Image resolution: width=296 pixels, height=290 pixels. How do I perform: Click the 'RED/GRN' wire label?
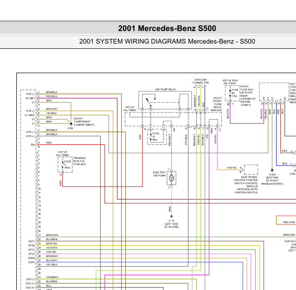tap(289, 222)
